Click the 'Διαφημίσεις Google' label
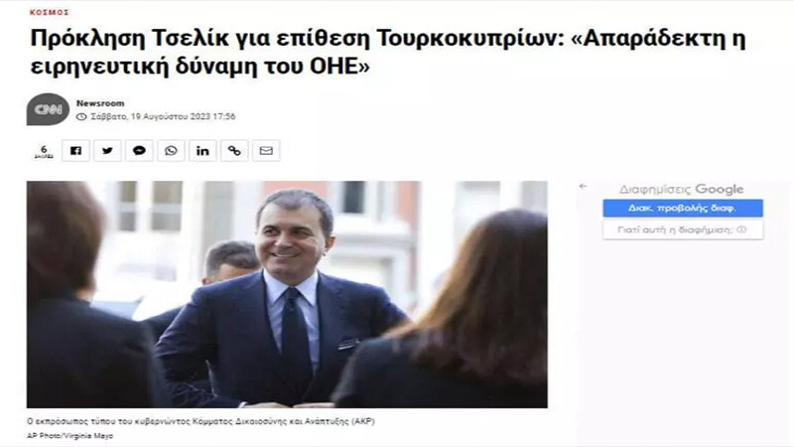The height and width of the screenshot is (447, 794). [681, 189]
